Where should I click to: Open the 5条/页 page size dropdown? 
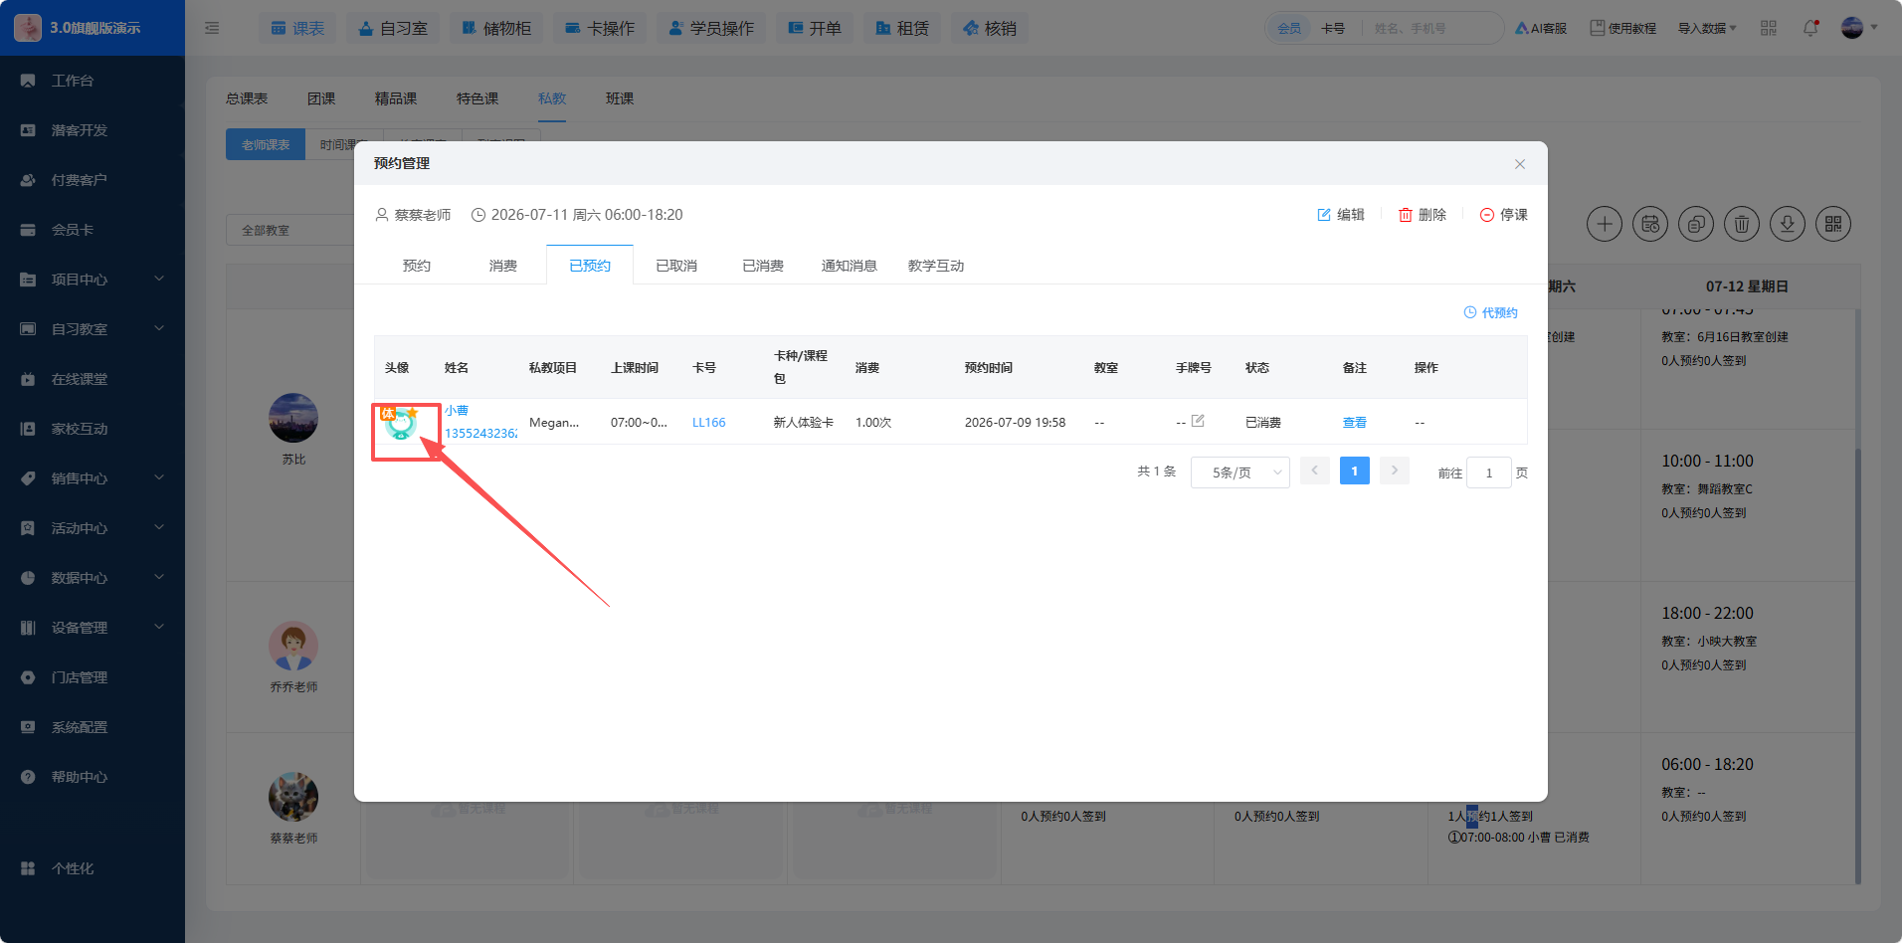1239,472
